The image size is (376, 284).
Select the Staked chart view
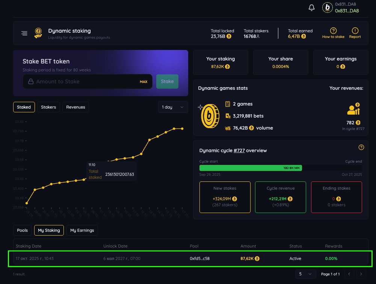point(24,107)
